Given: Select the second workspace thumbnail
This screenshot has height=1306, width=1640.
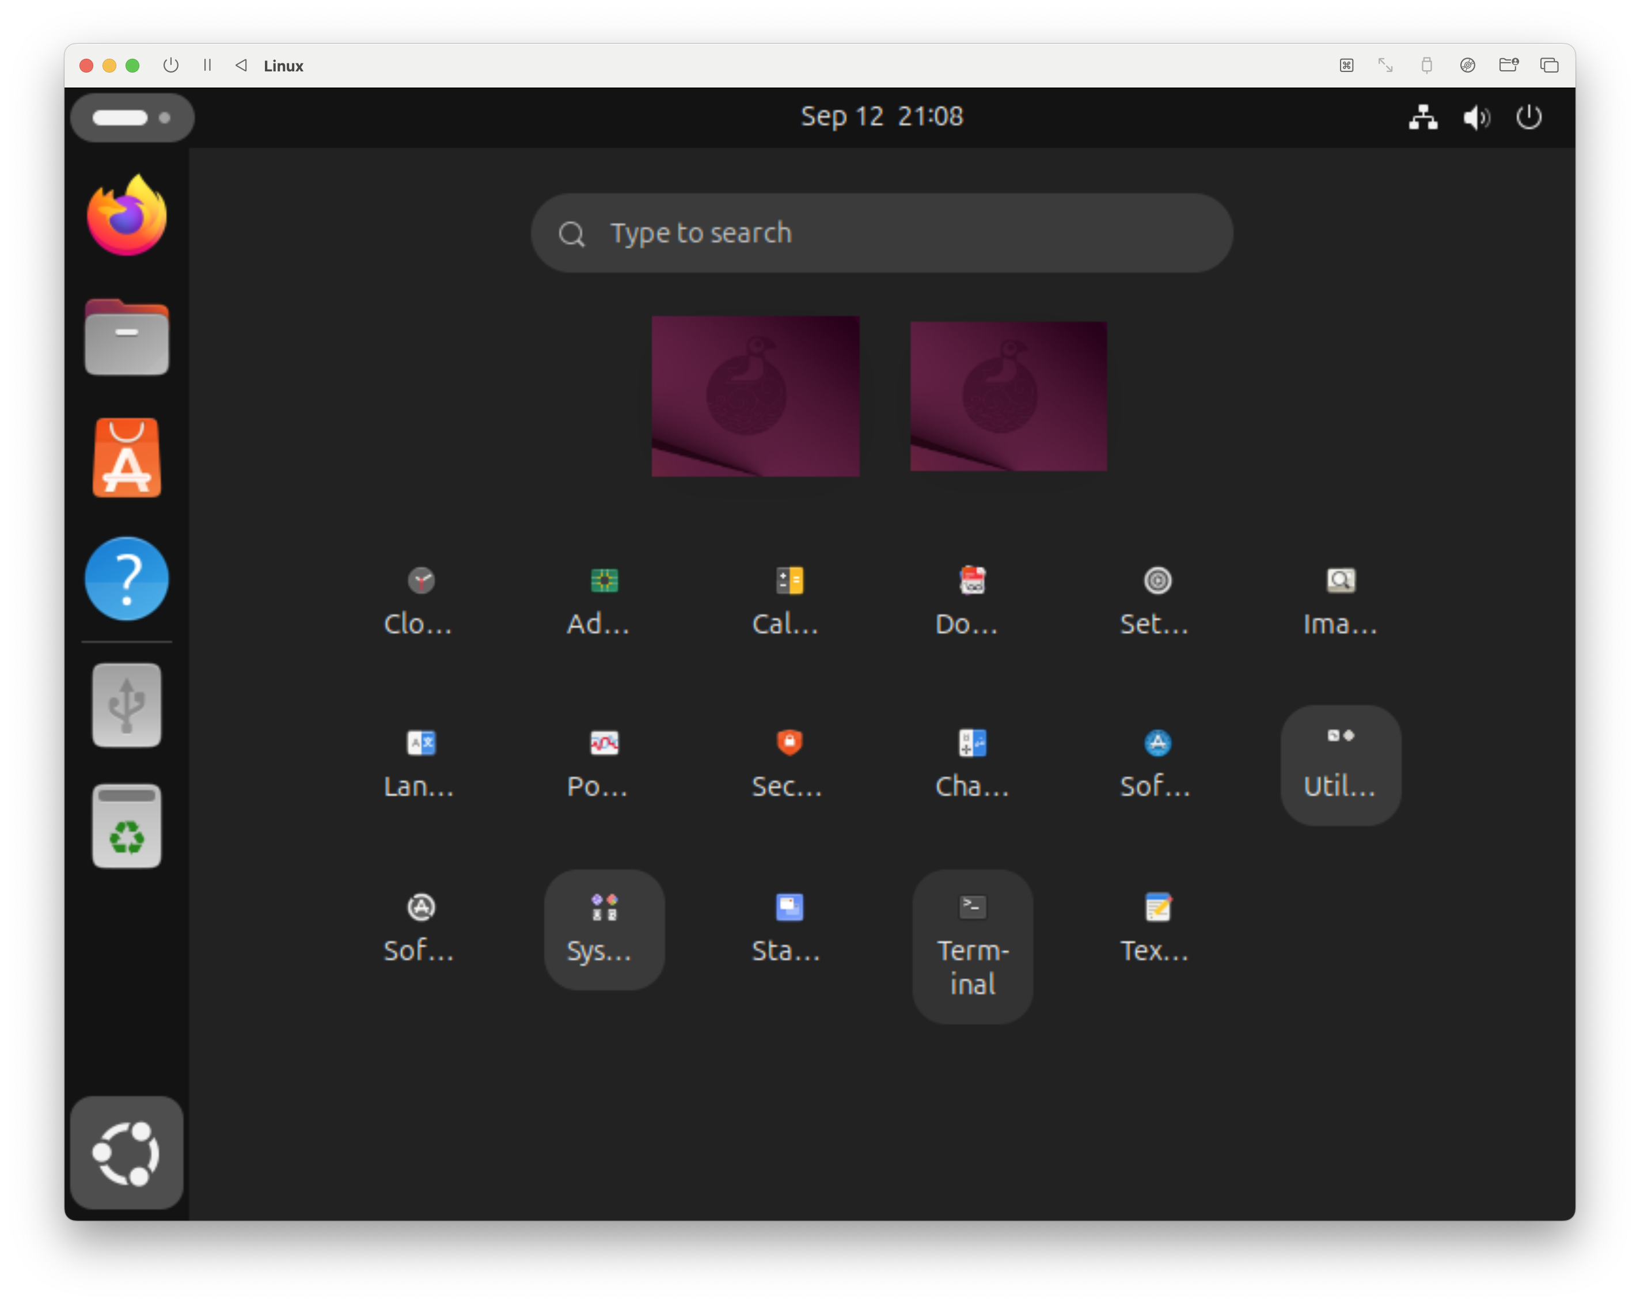Looking at the screenshot, I should point(1008,396).
